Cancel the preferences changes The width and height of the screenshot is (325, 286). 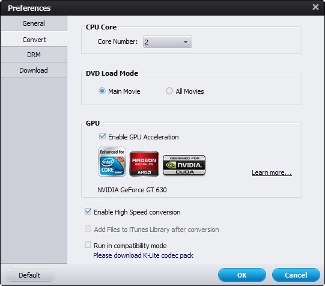coord(296,275)
